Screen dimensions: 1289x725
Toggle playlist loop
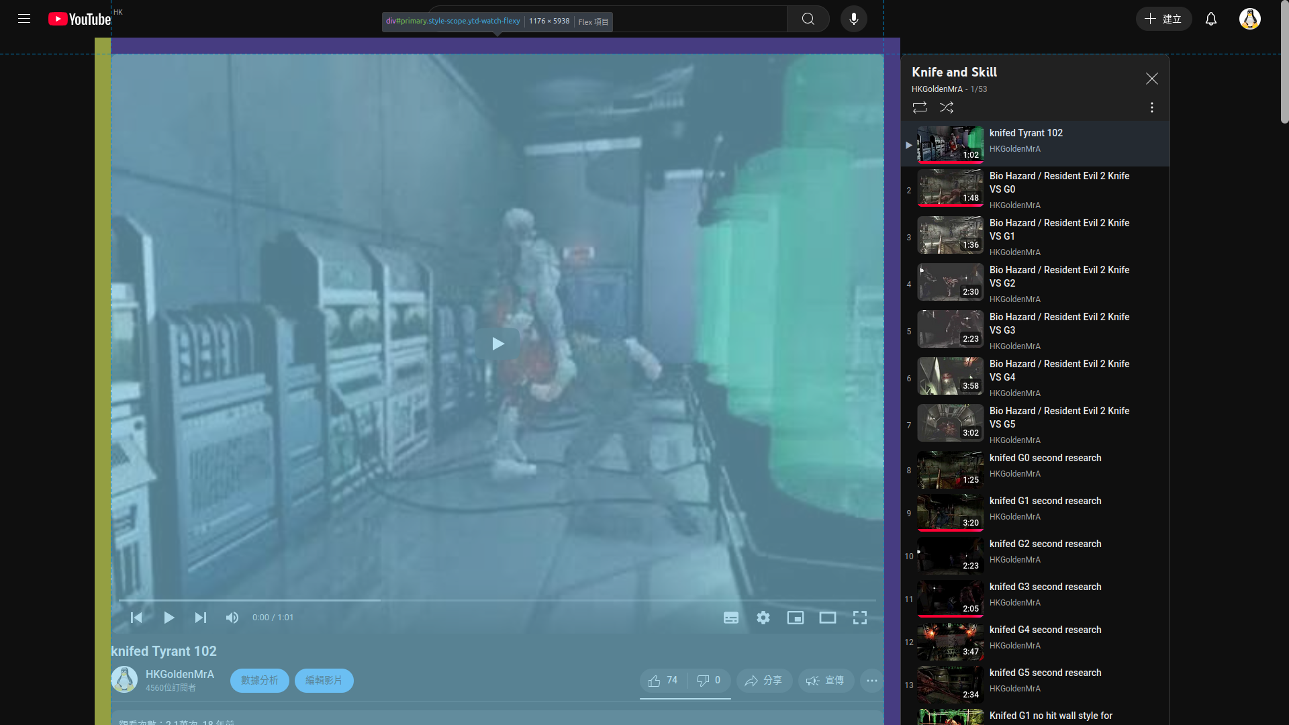click(920, 107)
